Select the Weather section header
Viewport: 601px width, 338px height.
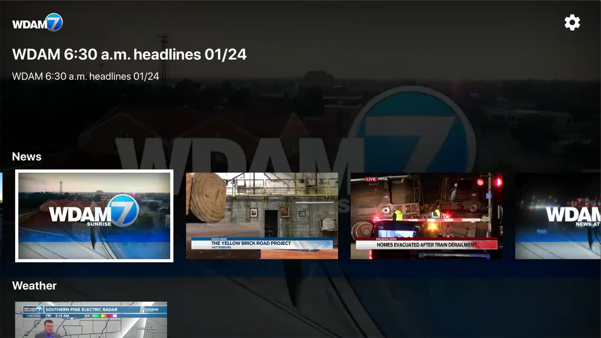(33, 286)
